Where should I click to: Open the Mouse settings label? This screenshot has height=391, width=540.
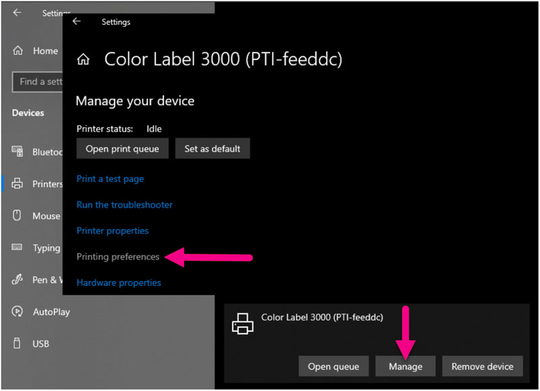tap(47, 216)
